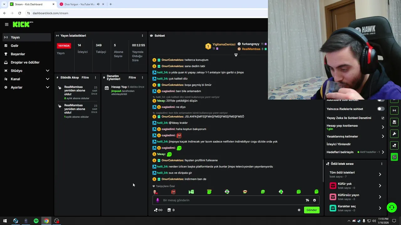Open Ödül istek sırası three-dot menu
The image size is (401, 225).
382,164
